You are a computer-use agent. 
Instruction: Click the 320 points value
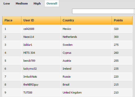coord(116,29)
